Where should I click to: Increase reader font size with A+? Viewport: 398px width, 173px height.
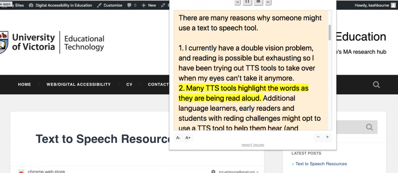(188, 138)
